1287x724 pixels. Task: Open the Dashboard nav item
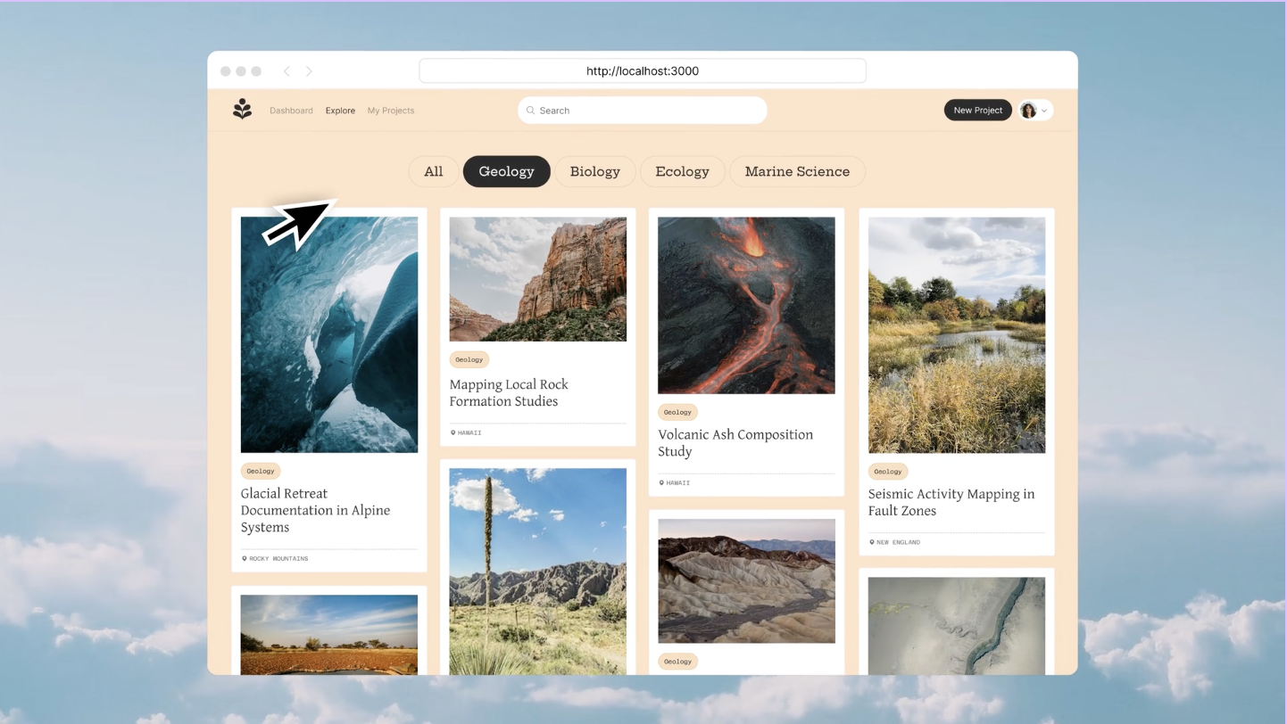pos(291,111)
